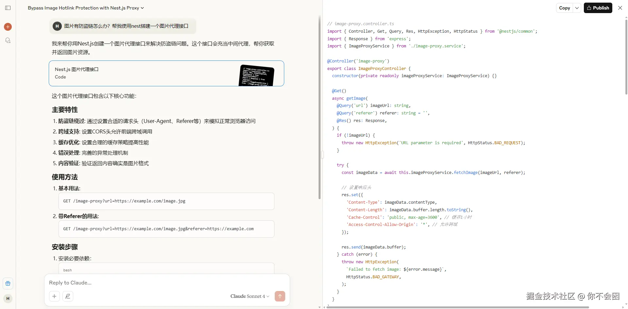The height and width of the screenshot is (309, 628).
Task: Open the Claude Sonnet 4 model selector
Action: [250, 296]
